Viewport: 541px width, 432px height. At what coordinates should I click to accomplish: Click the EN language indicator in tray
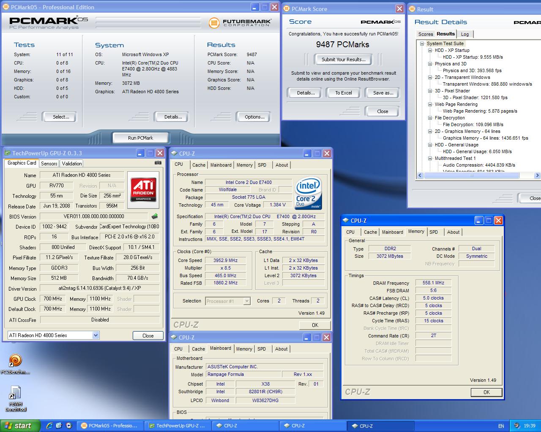(501, 426)
